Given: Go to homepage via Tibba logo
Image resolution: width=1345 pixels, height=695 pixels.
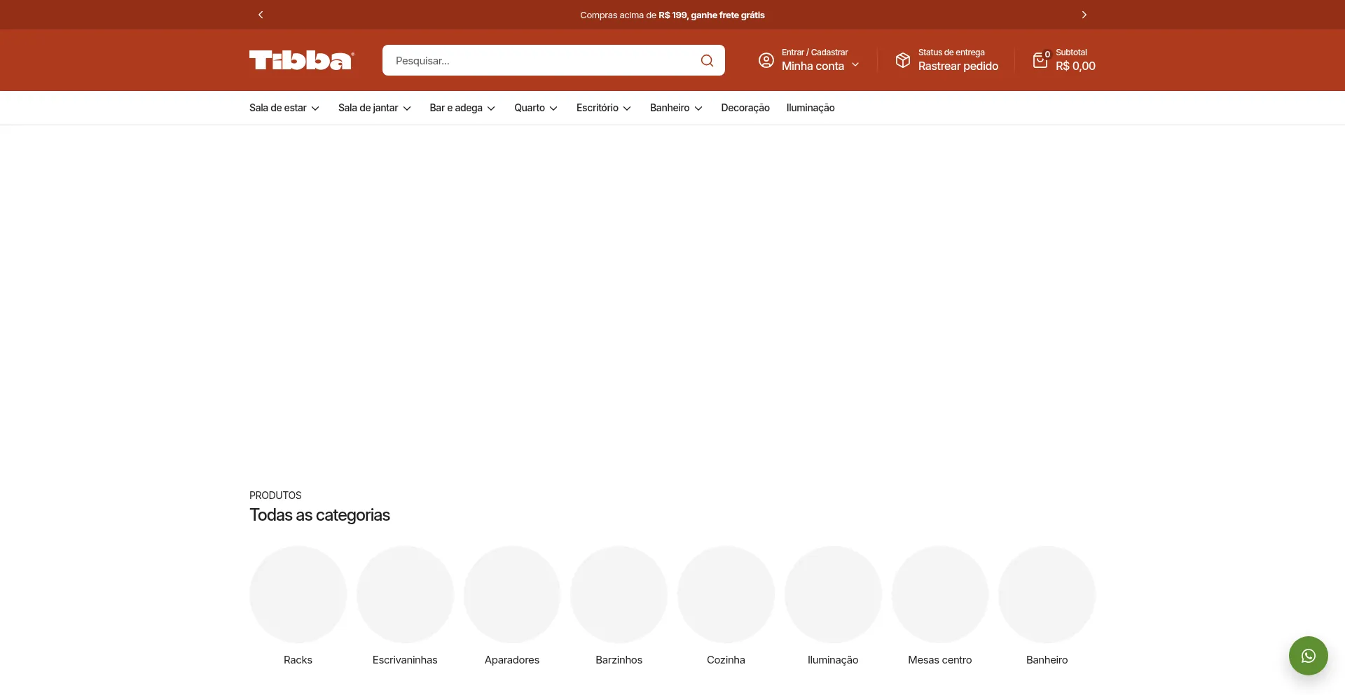Looking at the screenshot, I should click(x=302, y=60).
